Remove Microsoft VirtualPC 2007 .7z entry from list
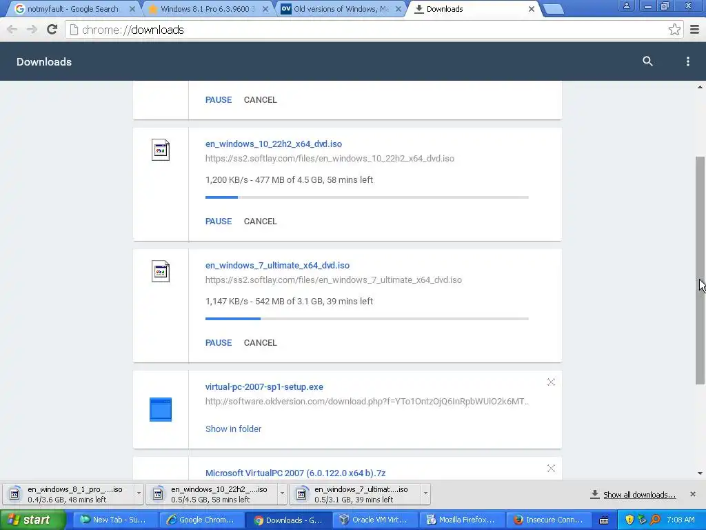 click(551, 469)
